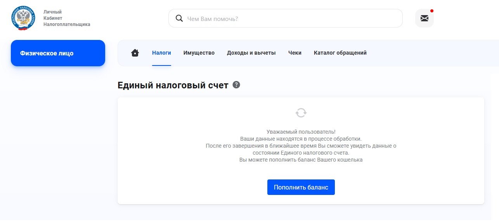Open help question mark next to heading
Screen dimensions: 499x224
click(x=236, y=85)
